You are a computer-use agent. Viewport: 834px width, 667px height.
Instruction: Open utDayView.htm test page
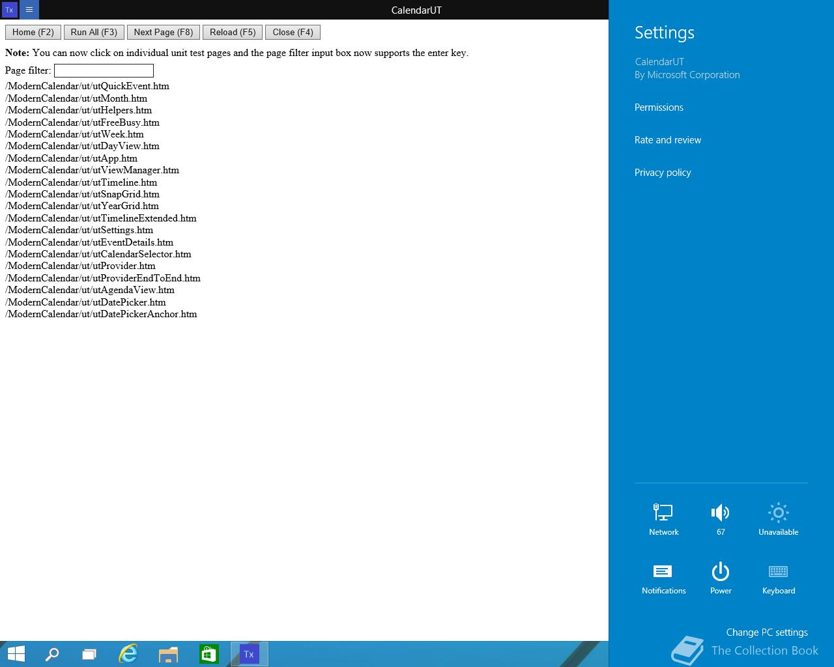click(x=82, y=146)
